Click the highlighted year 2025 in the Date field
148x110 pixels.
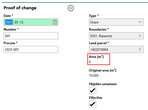click(9, 22)
